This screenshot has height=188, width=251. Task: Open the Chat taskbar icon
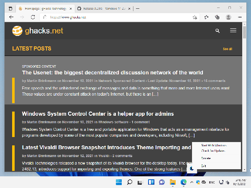tap(162, 182)
